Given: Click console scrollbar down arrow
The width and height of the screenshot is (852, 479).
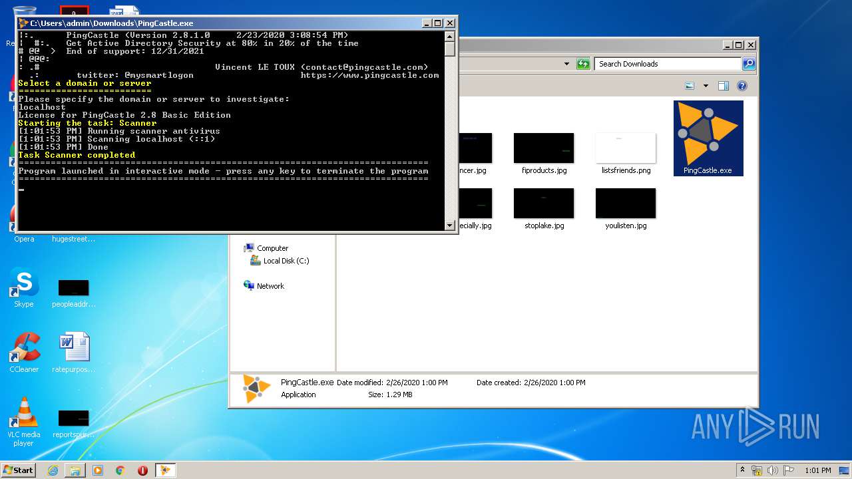Looking at the screenshot, I should click(450, 225).
